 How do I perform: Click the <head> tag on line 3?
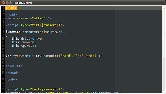pos(11,15)
